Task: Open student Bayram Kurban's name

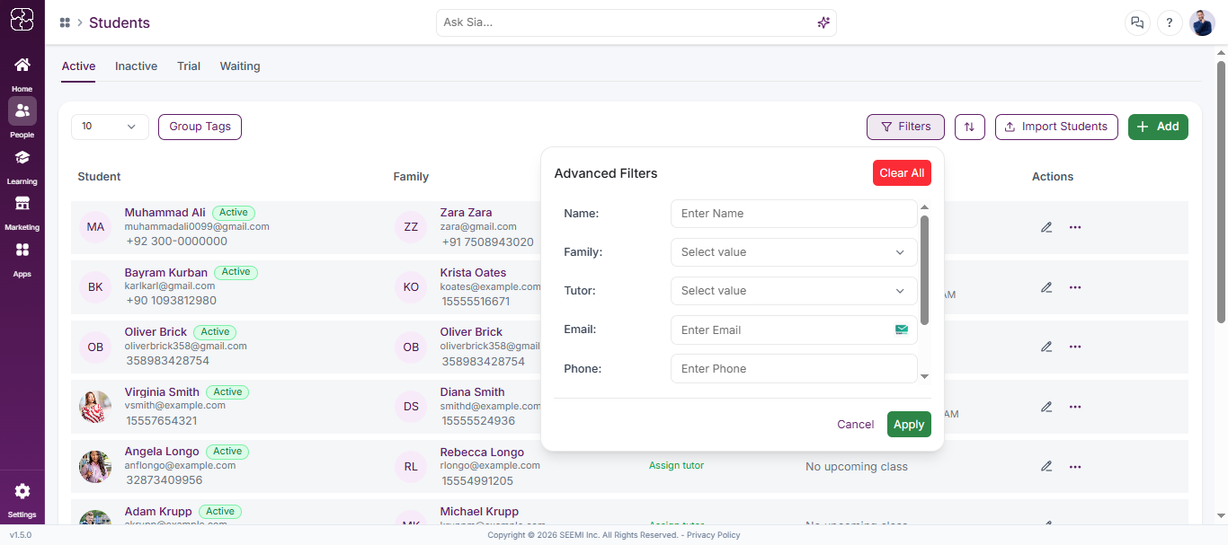Action: pos(166,272)
